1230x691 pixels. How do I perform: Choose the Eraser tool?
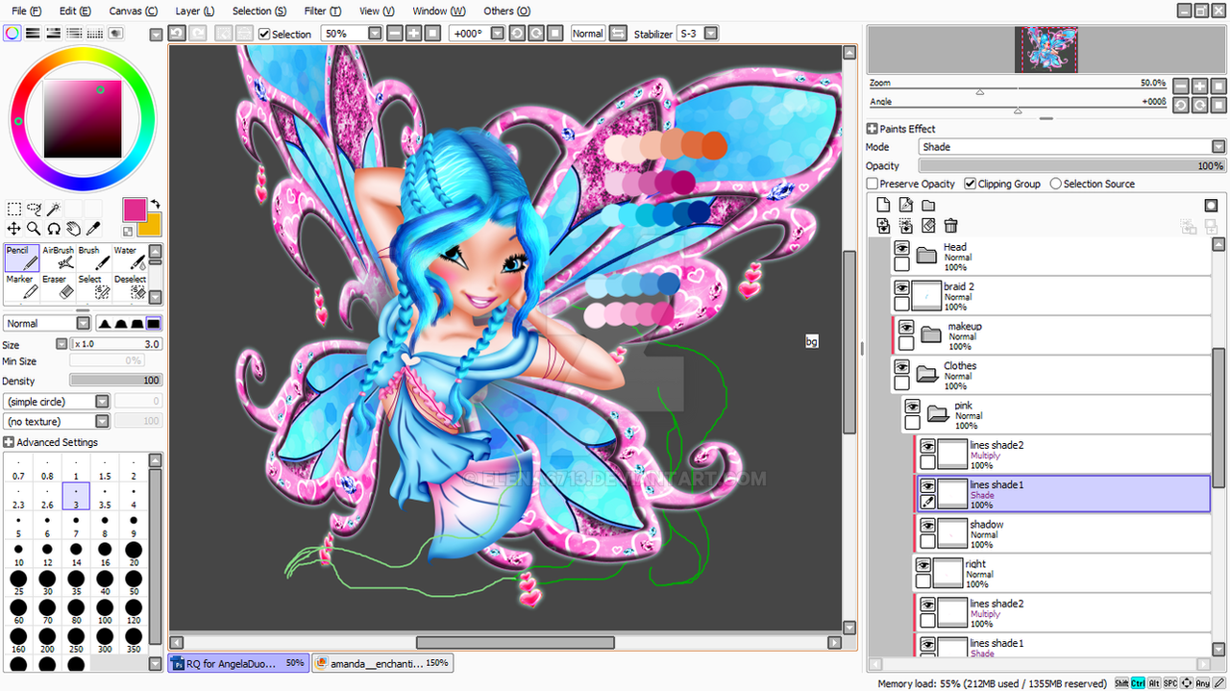coord(58,286)
